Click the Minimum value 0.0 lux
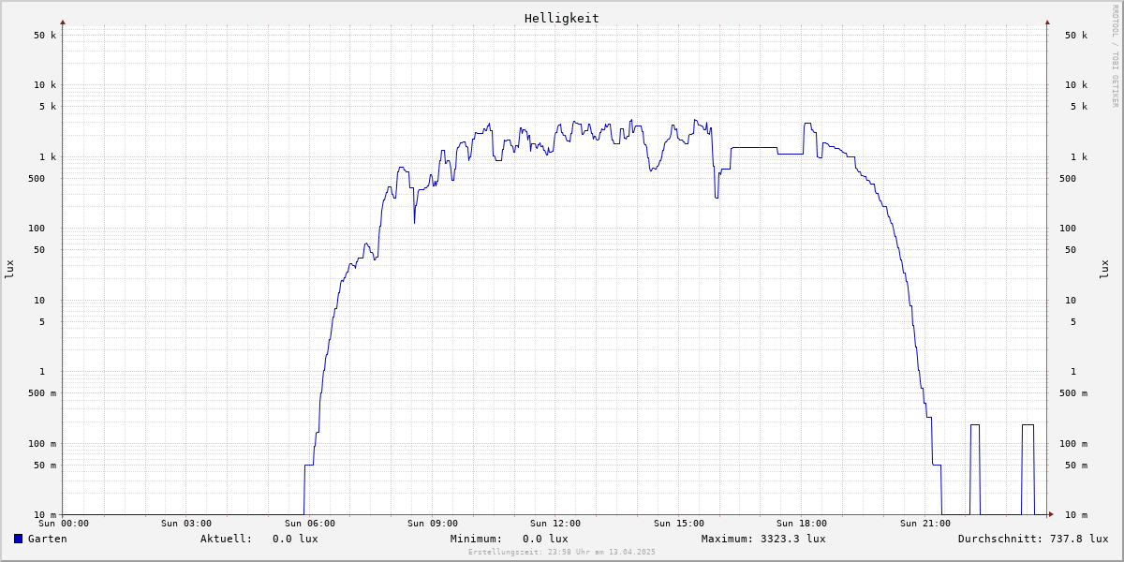 545,539
